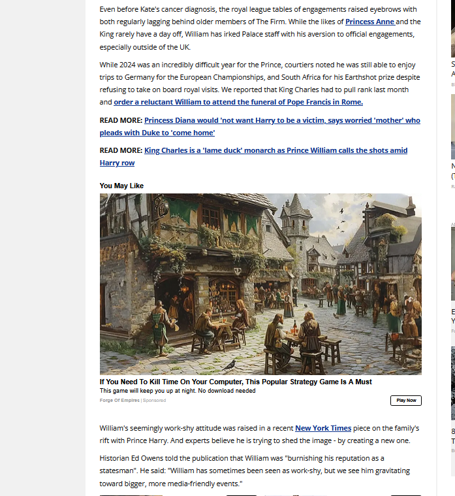
Task: Click the paragraph beginning 'While 2024 was an incredibly difficult year'
Action: pos(260,84)
